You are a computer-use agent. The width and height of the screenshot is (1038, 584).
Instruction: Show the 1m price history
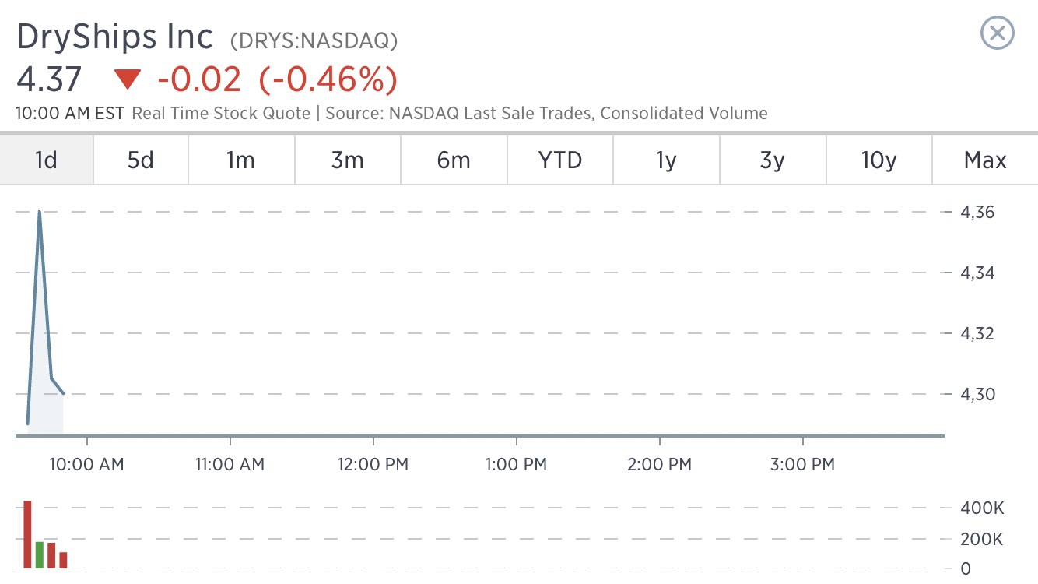(x=241, y=160)
